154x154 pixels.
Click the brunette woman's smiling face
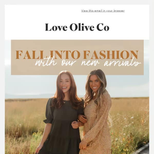pos(64,84)
